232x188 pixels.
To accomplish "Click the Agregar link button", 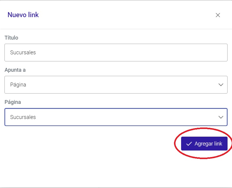I will (204, 143).
